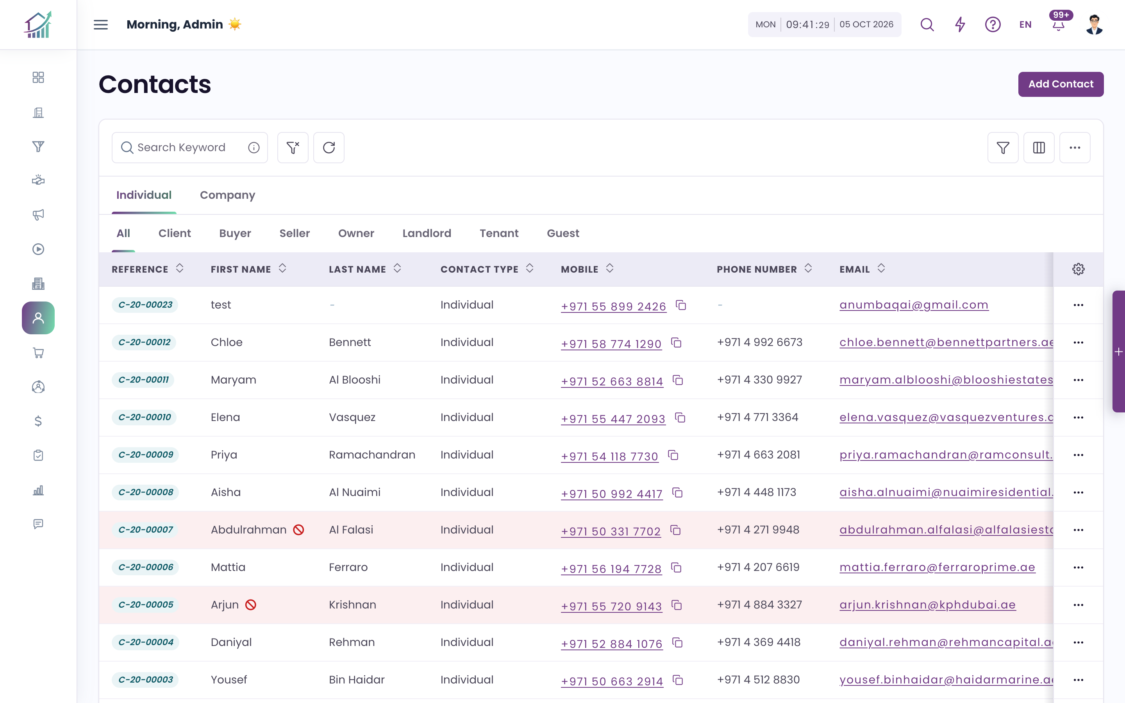Screen dimensions: 1125x703
Task: Open more options ellipsis in the toolbar
Action: click(1075, 148)
